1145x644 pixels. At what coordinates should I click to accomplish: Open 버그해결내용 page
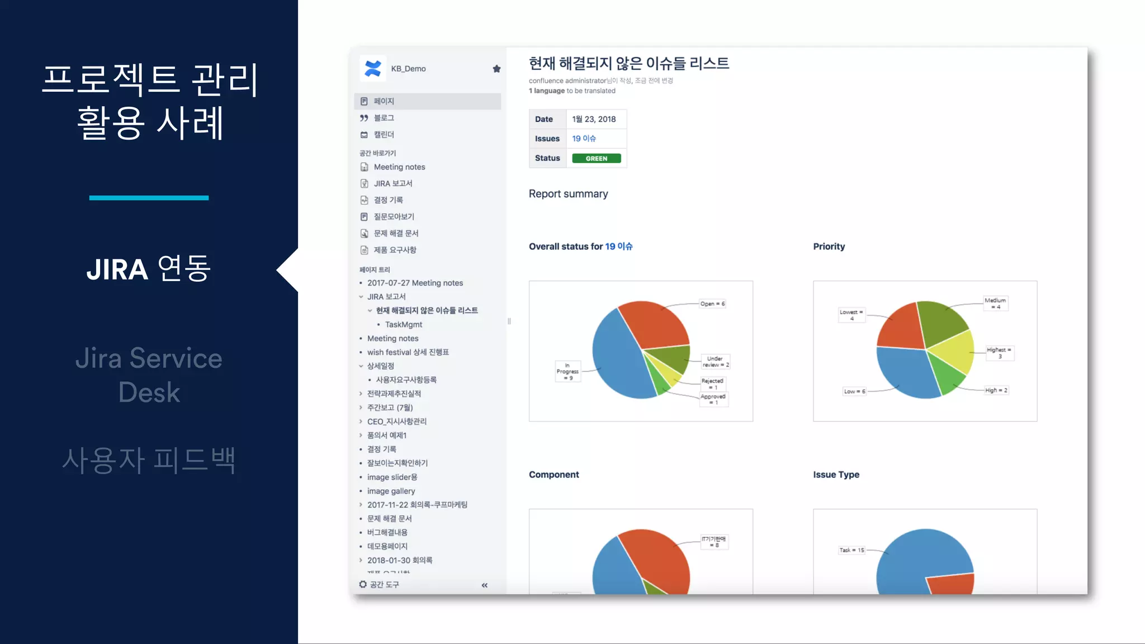387,533
